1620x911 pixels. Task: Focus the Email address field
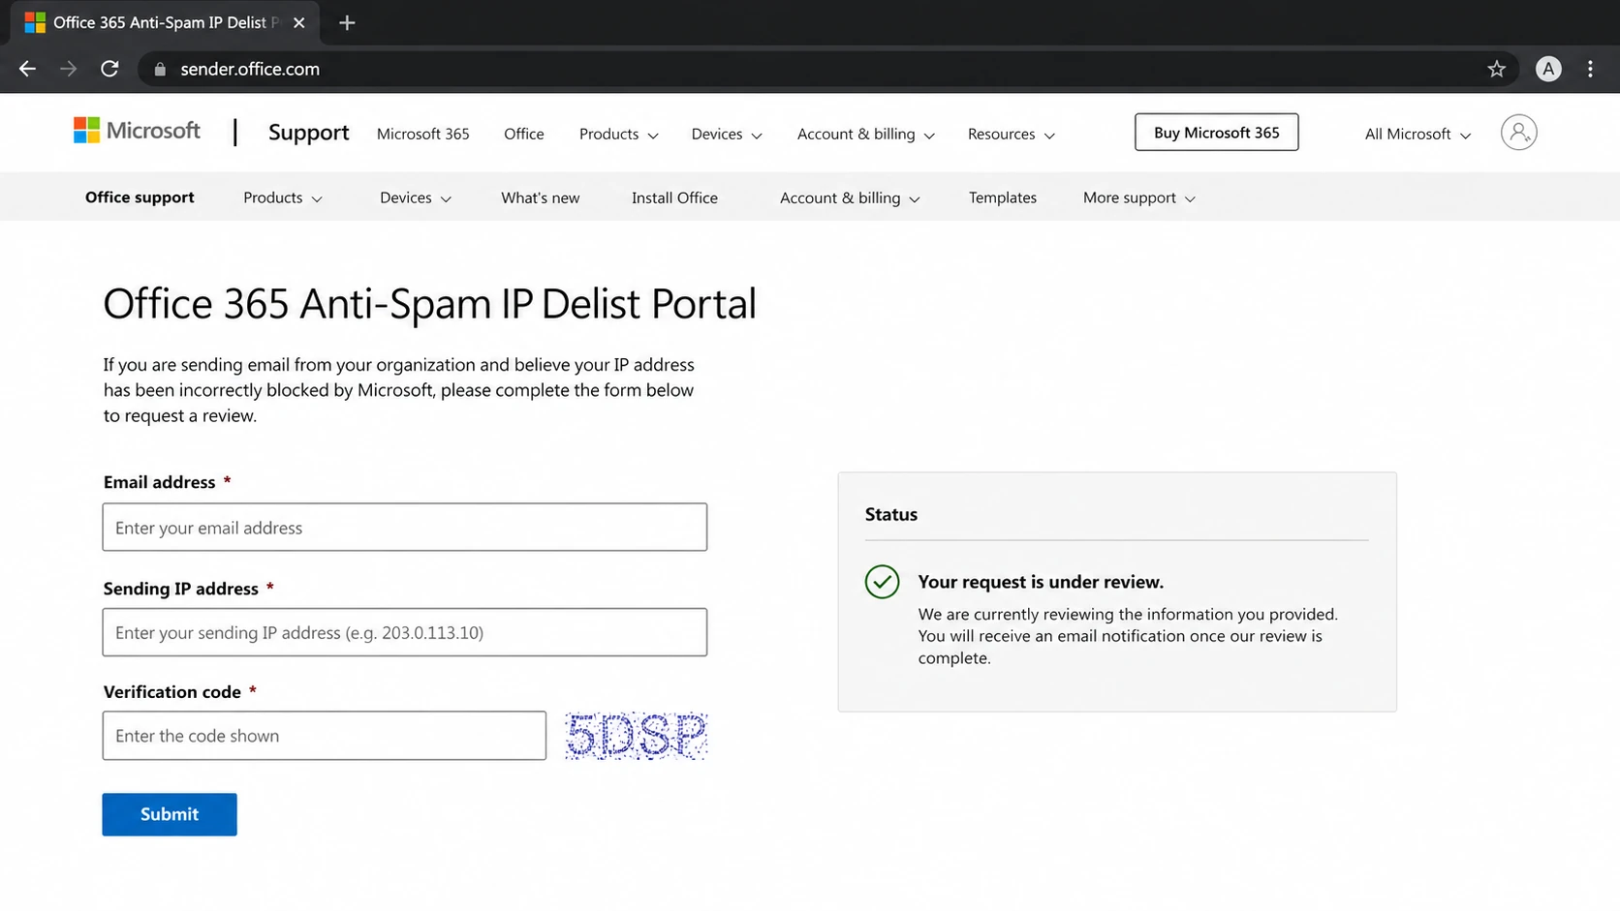click(405, 527)
